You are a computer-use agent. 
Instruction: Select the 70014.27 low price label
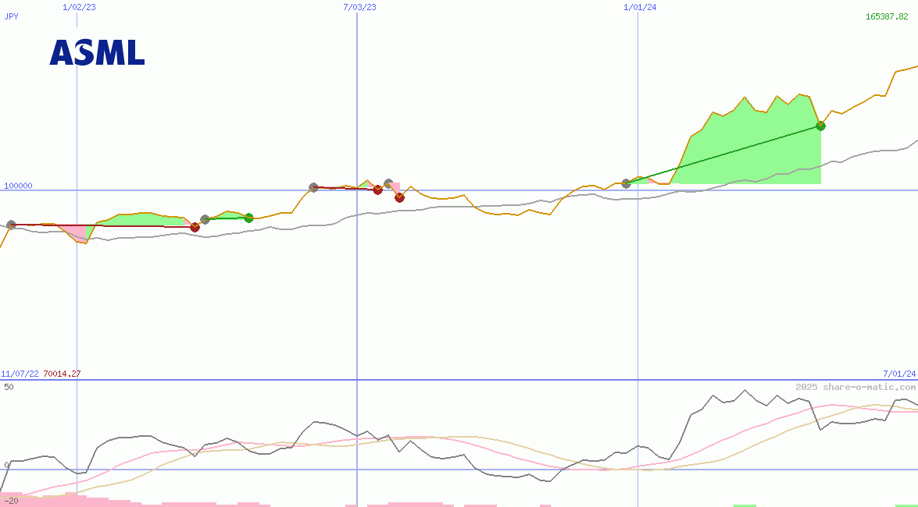pos(62,374)
